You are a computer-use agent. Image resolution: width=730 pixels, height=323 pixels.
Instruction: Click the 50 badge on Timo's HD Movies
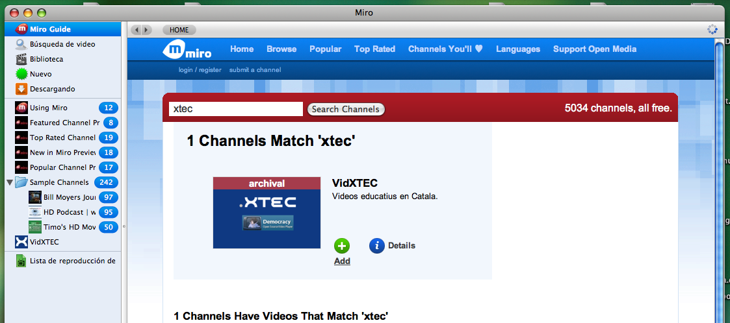click(x=109, y=227)
